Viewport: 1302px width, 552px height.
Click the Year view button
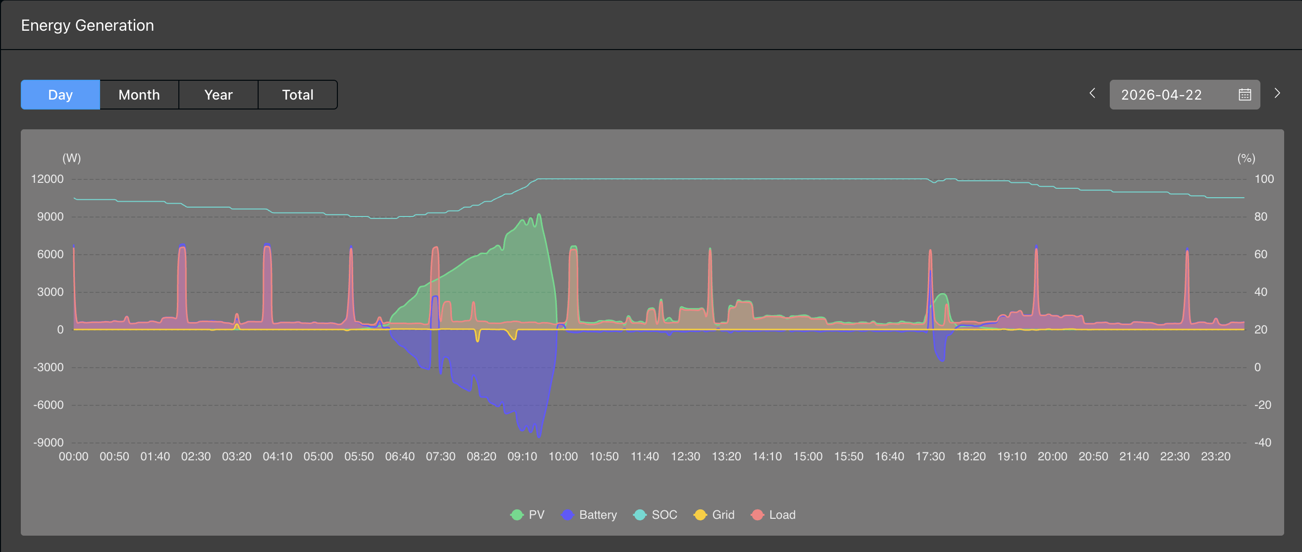click(218, 94)
